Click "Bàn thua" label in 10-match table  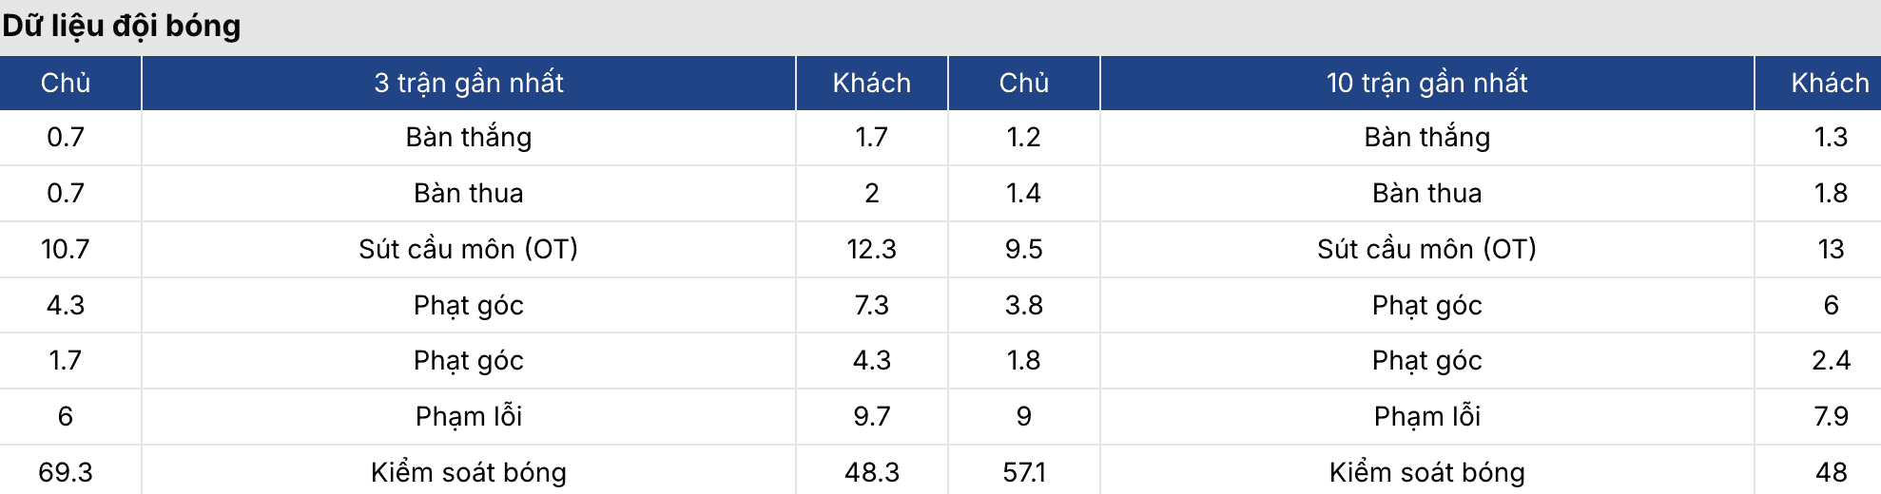click(1426, 193)
